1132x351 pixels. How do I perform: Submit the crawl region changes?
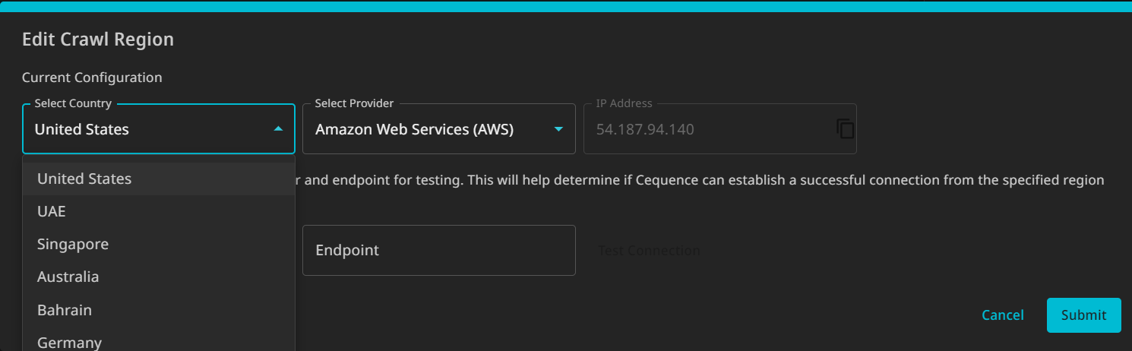click(1084, 315)
